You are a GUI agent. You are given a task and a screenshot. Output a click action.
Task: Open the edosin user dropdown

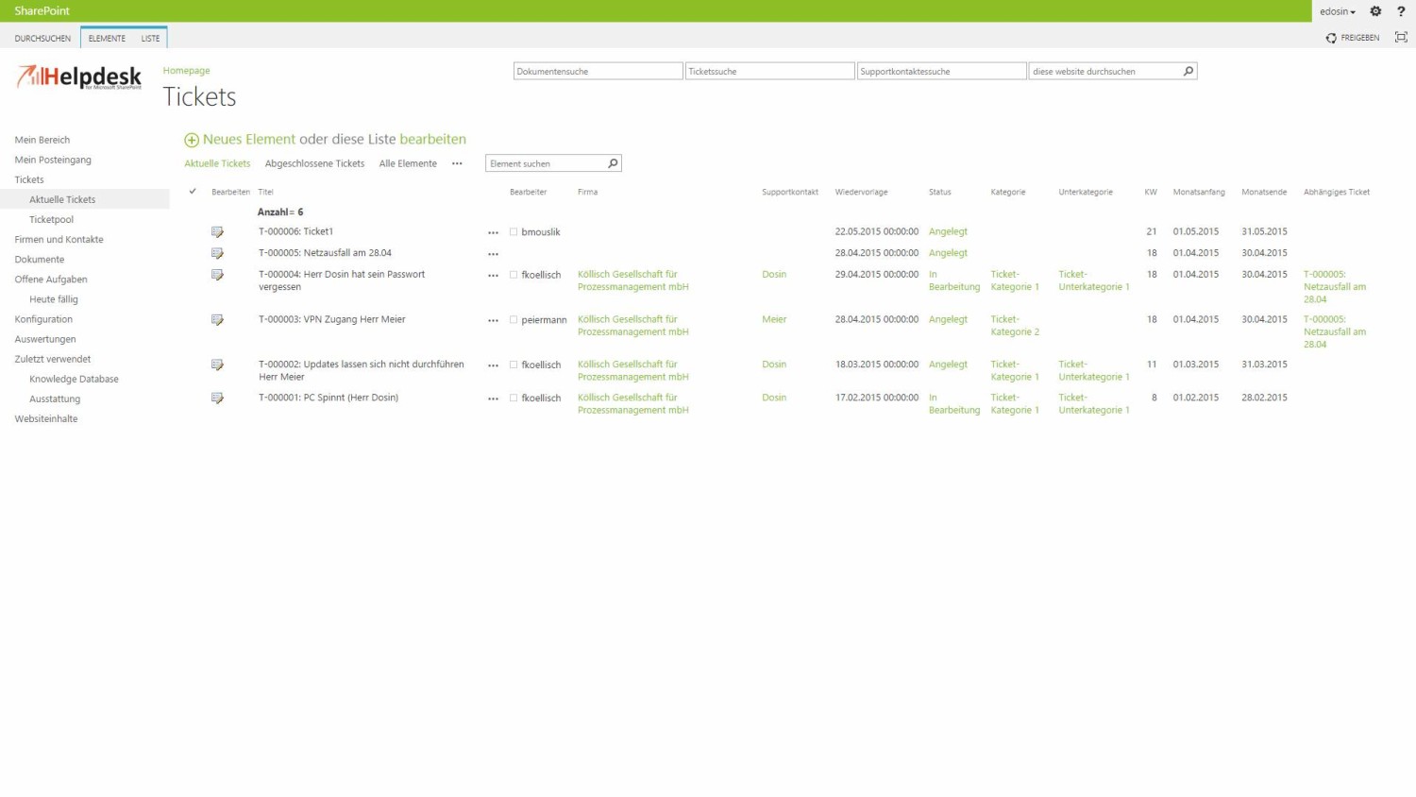click(1337, 10)
